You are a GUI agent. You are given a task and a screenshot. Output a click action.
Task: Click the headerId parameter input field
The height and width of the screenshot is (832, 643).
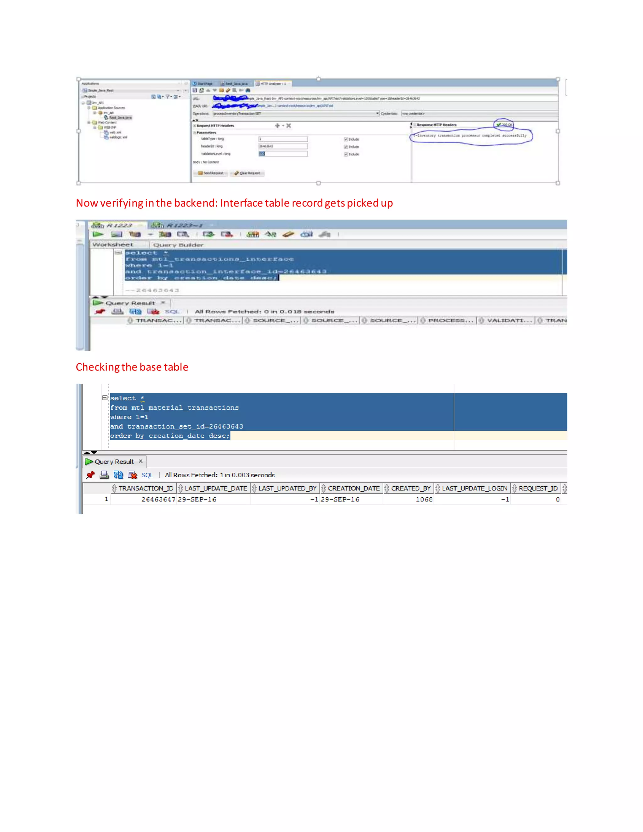pyautogui.click(x=283, y=146)
